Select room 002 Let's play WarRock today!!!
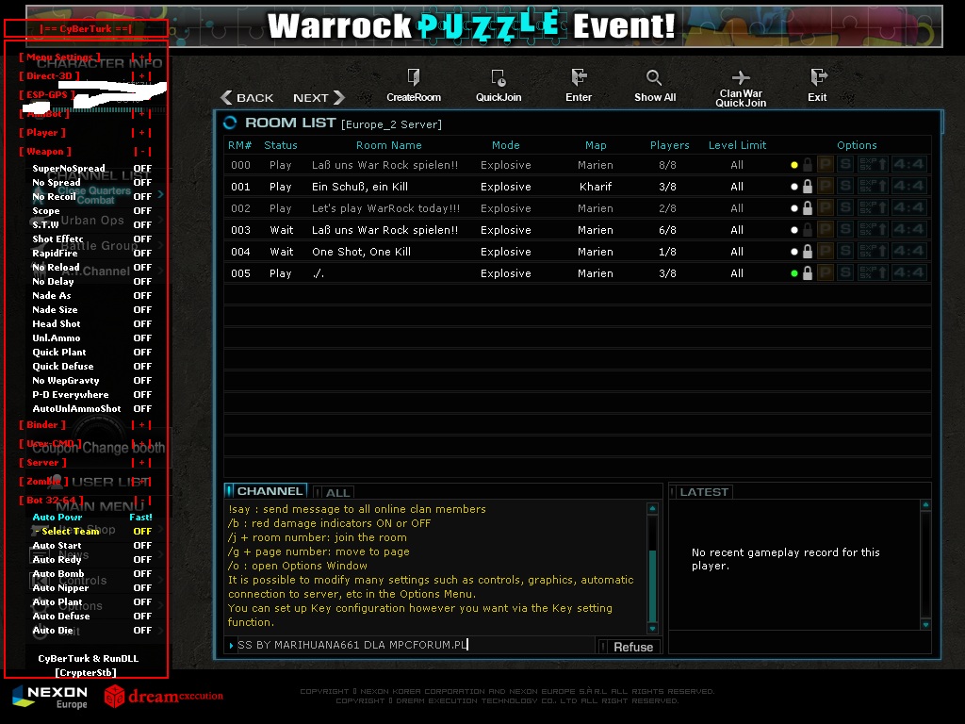This screenshot has height=724, width=965. point(578,208)
